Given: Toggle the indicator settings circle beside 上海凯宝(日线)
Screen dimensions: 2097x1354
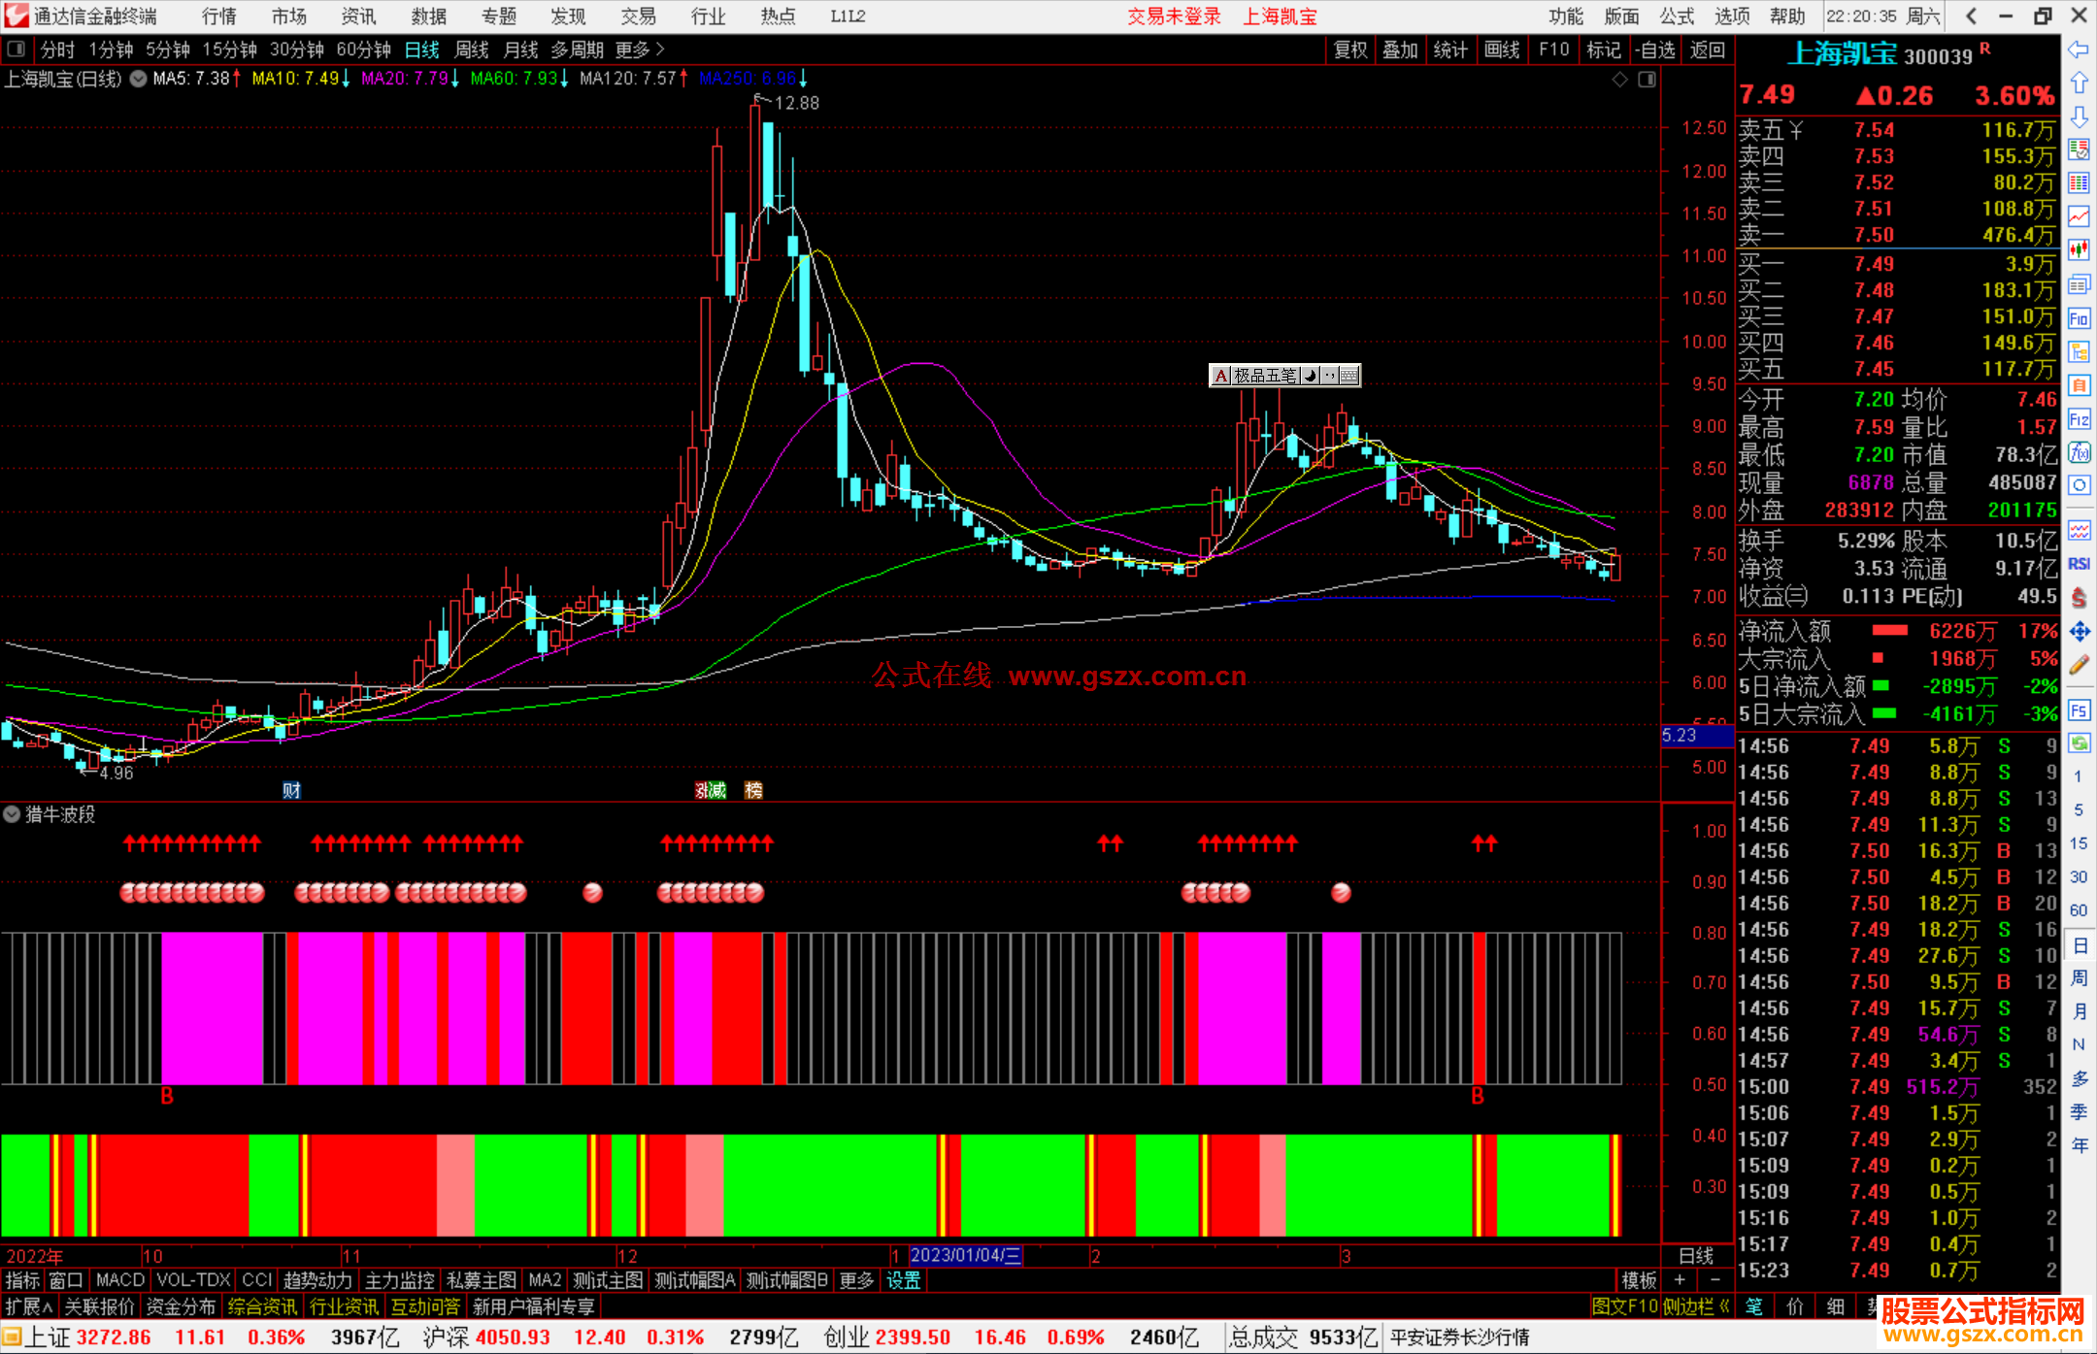Looking at the screenshot, I should [139, 79].
